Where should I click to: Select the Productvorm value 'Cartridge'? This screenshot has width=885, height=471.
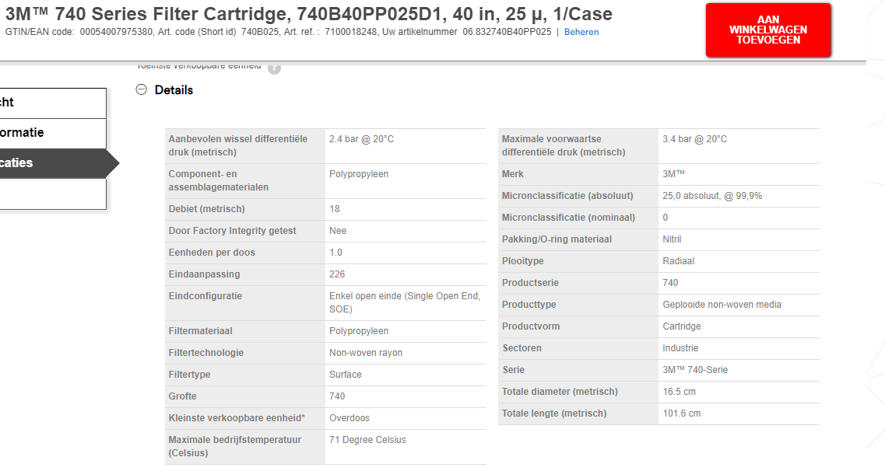[x=681, y=326]
